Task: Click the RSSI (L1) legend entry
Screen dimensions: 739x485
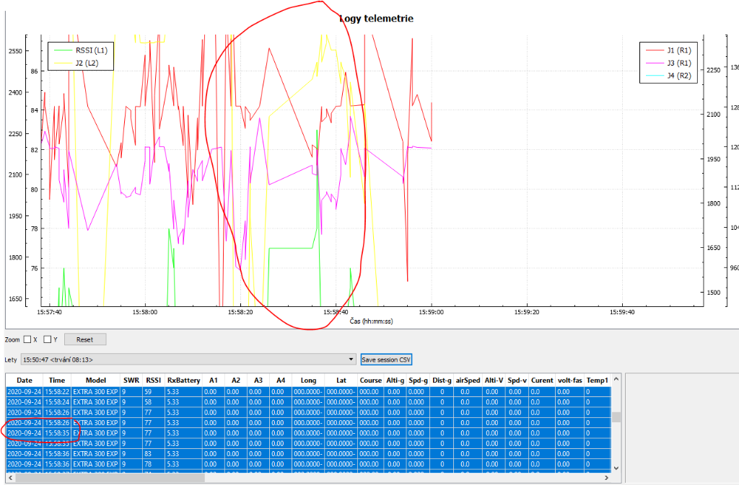Action: (91, 50)
